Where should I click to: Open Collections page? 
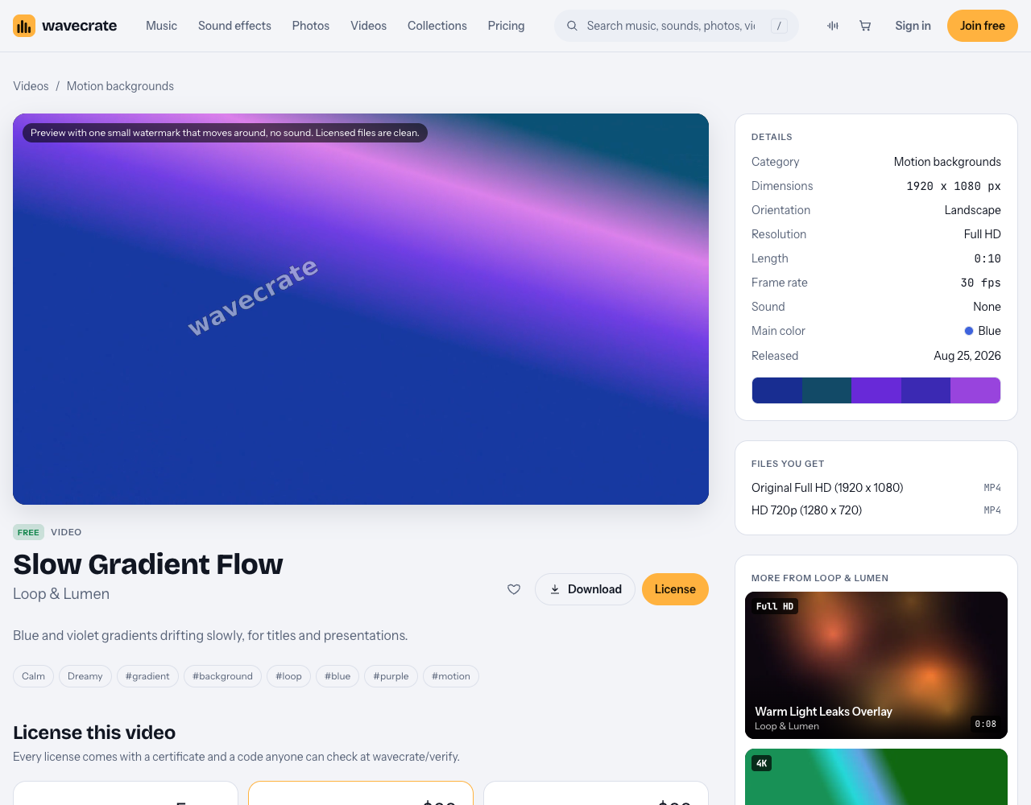point(437,26)
